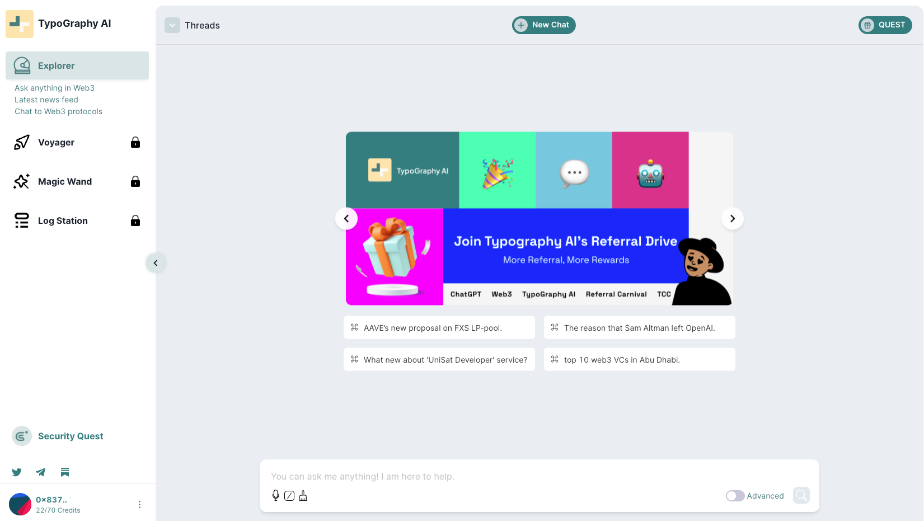Click the wallet avatar image
Screen dimensions: 924x521
[x=20, y=504]
